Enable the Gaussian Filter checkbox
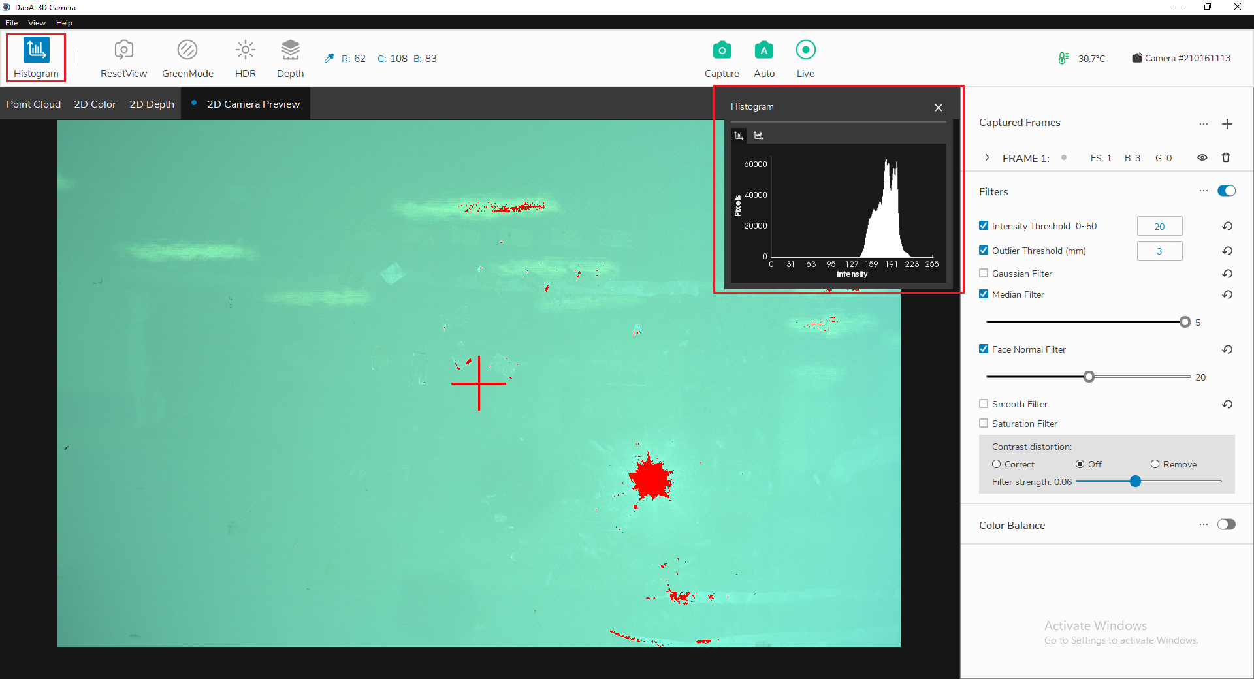The width and height of the screenshot is (1254, 679). tap(984, 274)
